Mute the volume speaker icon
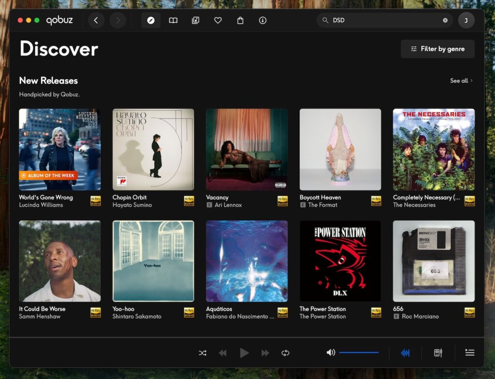Image resolution: width=495 pixels, height=379 pixels. click(331, 352)
